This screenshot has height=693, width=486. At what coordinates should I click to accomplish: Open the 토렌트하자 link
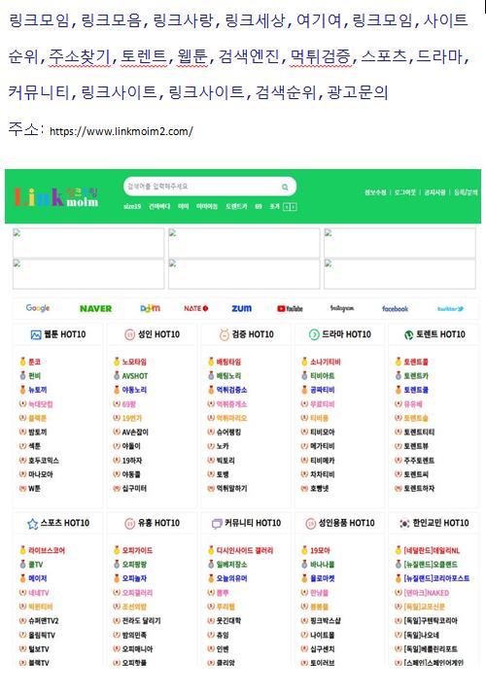pyautogui.click(x=419, y=489)
